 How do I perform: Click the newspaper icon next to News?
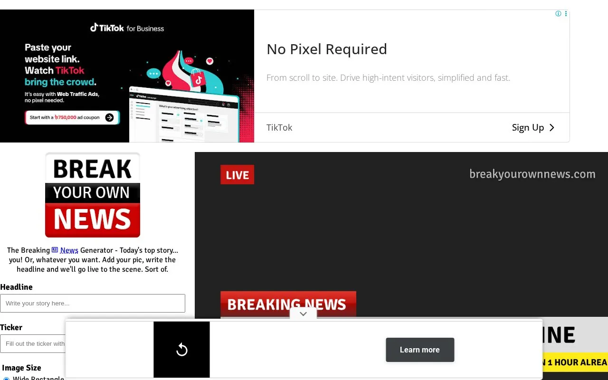(x=55, y=250)
